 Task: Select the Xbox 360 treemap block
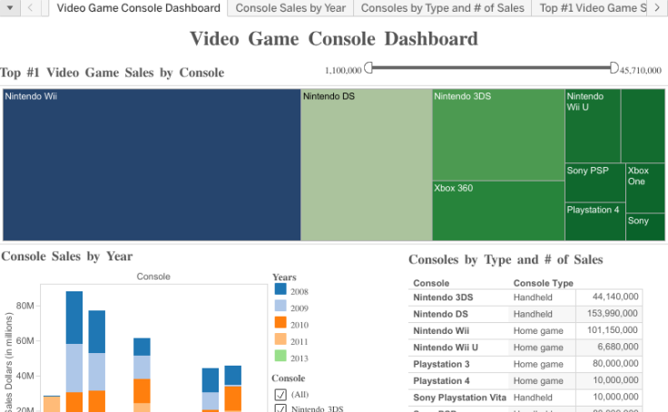point(498,211)
